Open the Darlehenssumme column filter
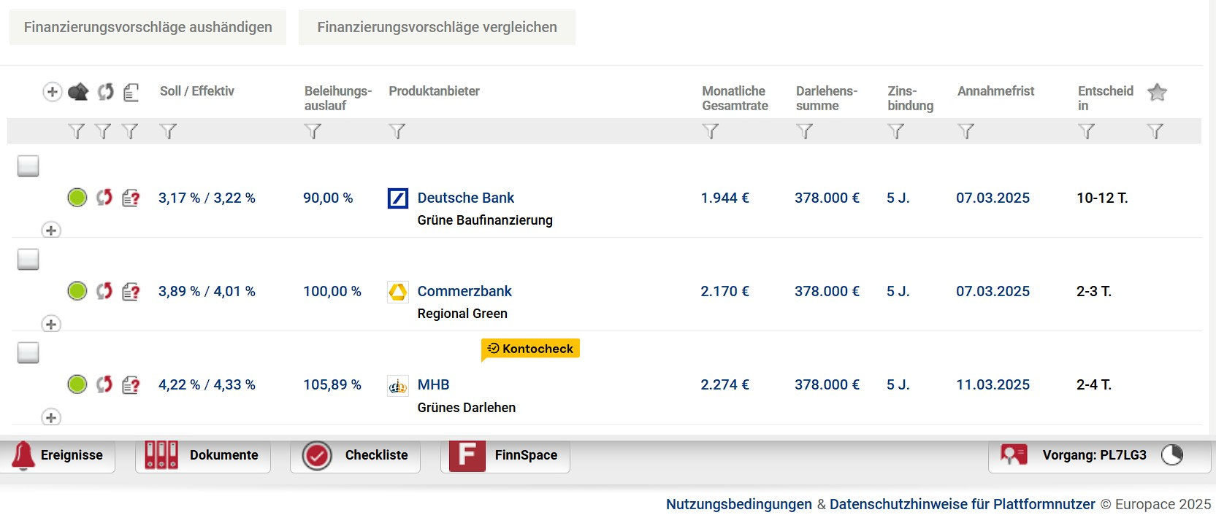Image resolution: width=1216 pixels, height=515 pixels. [804, 131]
